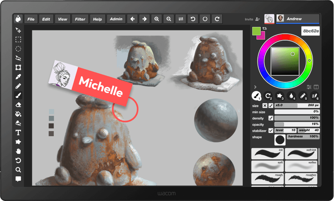The height and width of the screenshot is (201, 334).
Task: Expand the chevron arrow below the color wheel
Action: click(255, 87)
